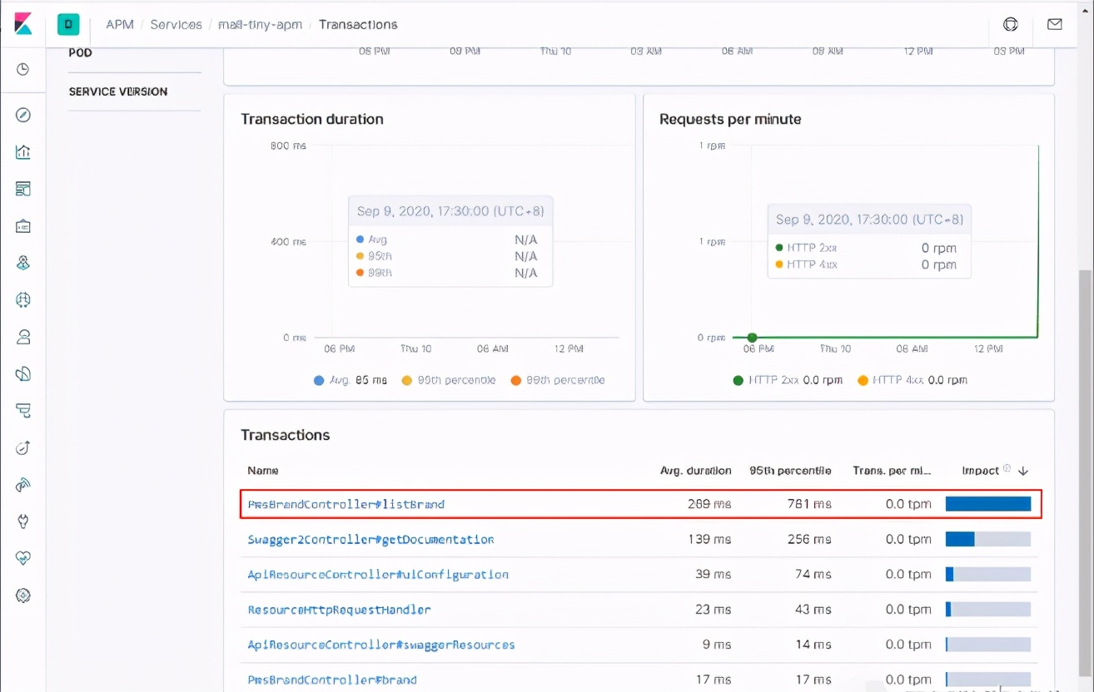Open the Swagger2Controller#getDocumentation transaction

click(370, 540)
